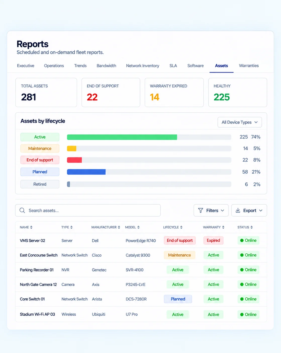
Task: Click the download icon in Export
Action: [x=238, y=210]
